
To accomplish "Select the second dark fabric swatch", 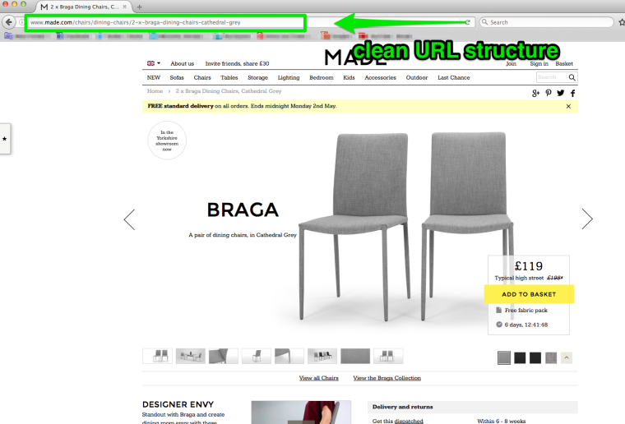I will tap(535, 357).
